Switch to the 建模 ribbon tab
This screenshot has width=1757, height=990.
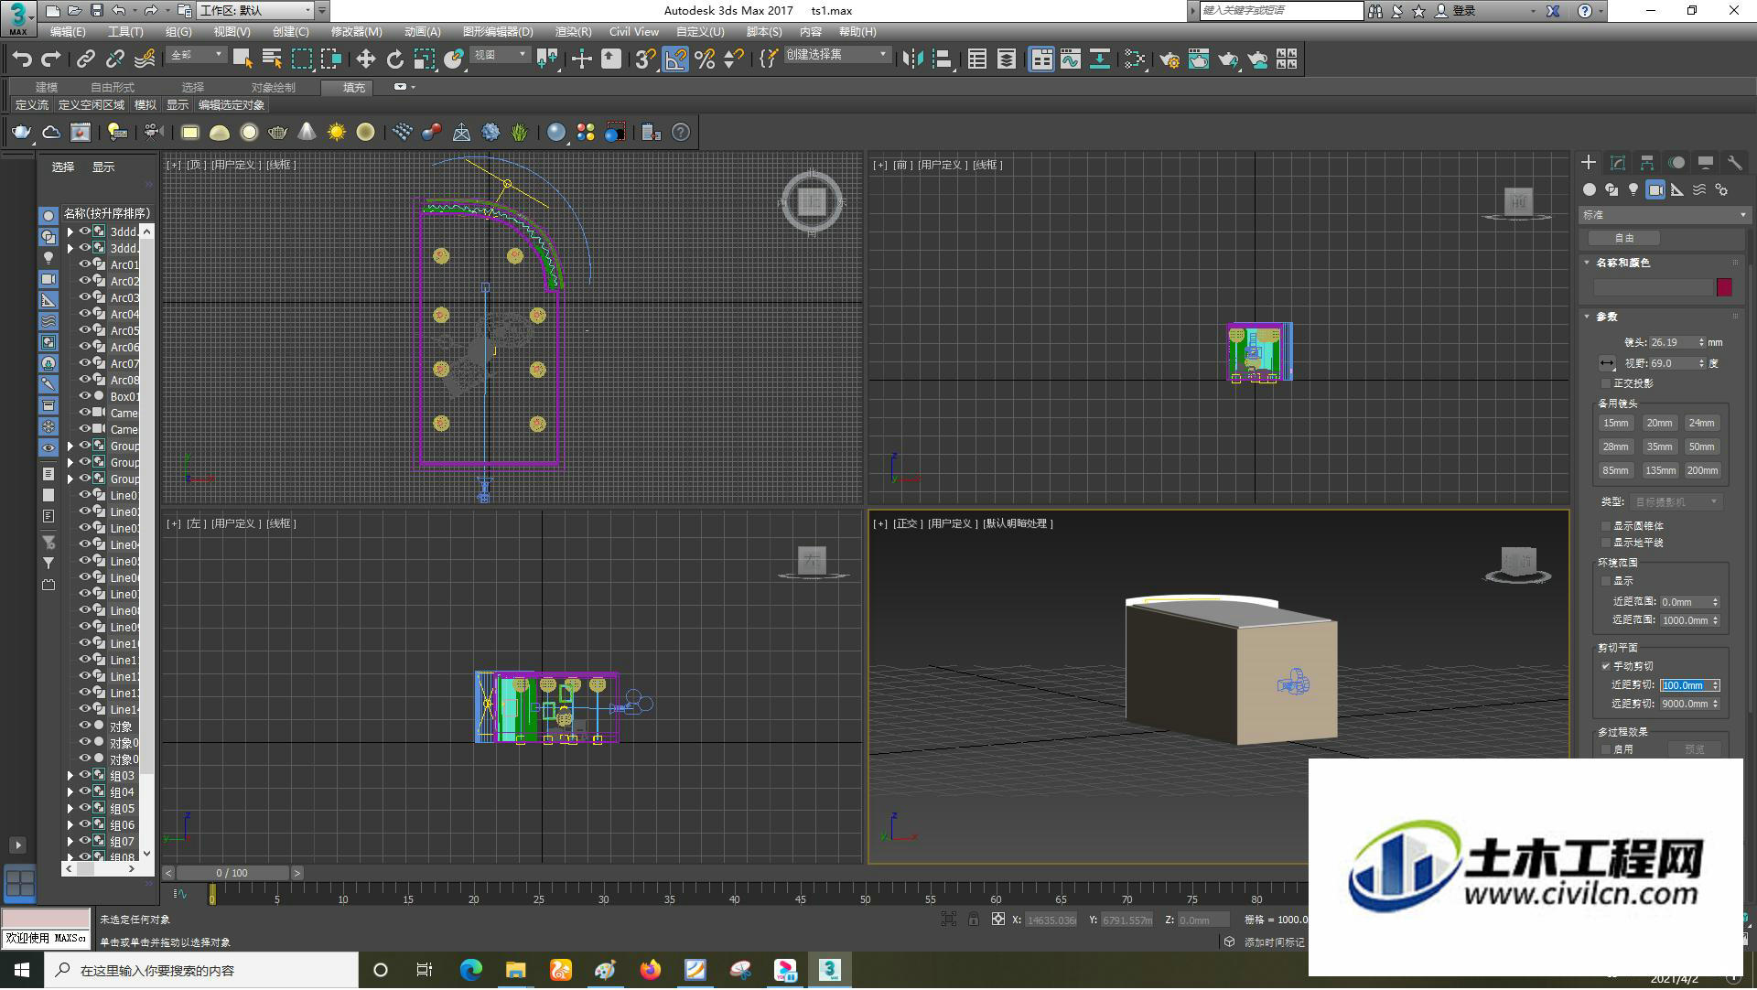[46, 88]
